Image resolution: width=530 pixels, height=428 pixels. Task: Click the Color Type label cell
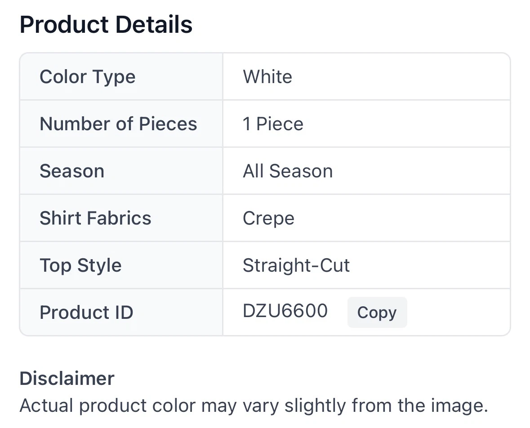[x=121, y=77]
